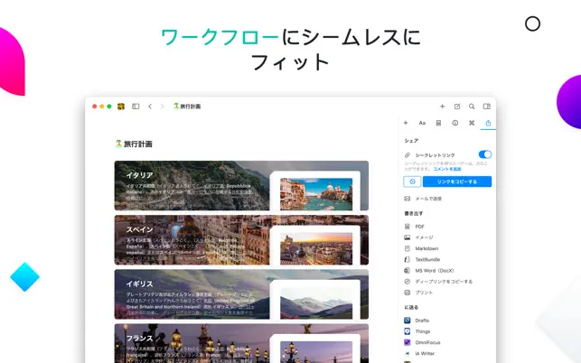The image size is (581, 363).
Task: Send to Things
Action: (x=423, y=331)
